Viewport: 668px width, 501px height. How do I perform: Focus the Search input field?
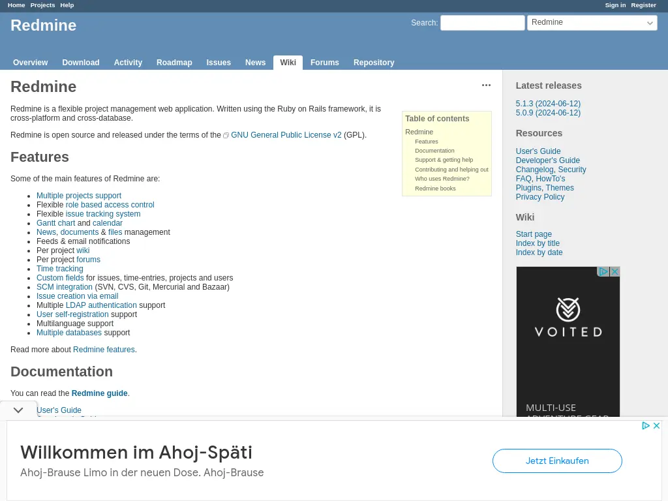(x=482, y=23)
